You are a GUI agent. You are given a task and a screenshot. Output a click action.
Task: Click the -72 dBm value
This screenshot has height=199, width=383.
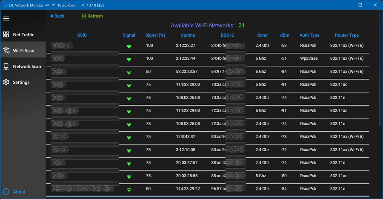point(283,150)
